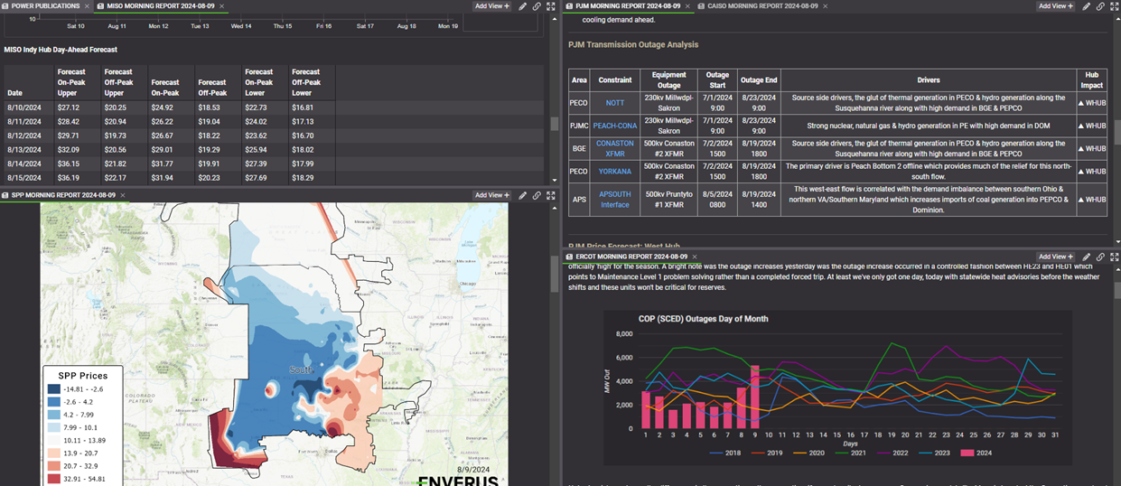
Task: Click the link chain icon in PJM panel
Action: 1100,6
